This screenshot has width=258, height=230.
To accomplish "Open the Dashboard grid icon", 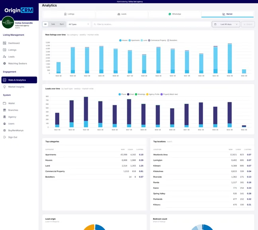I will (4, 43).
